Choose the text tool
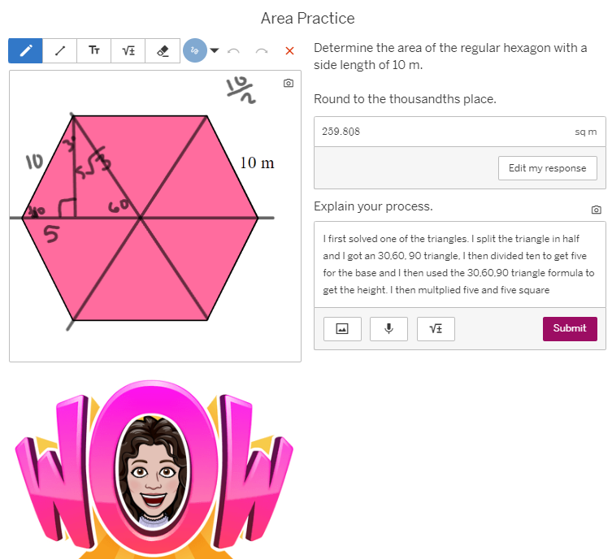Image resolution: width=612 pixels, height=559 pixels. tap(94, 50)
